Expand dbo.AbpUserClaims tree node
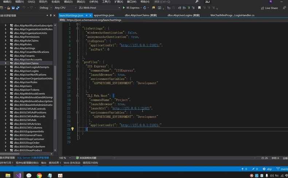The height and width of the screenshot is (178, 288). pyautogui.click(x=6, y=63)
